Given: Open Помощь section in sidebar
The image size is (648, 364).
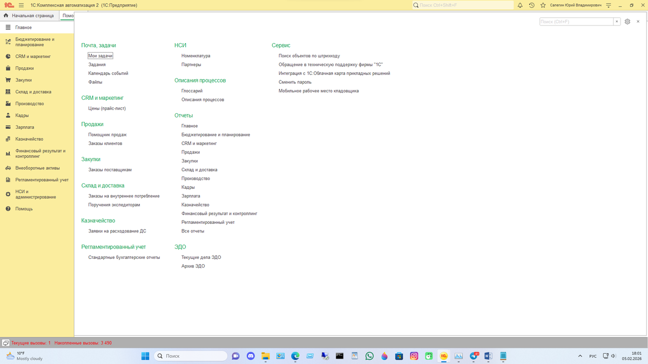Looking at the screenshot, I should coord(37,209).
